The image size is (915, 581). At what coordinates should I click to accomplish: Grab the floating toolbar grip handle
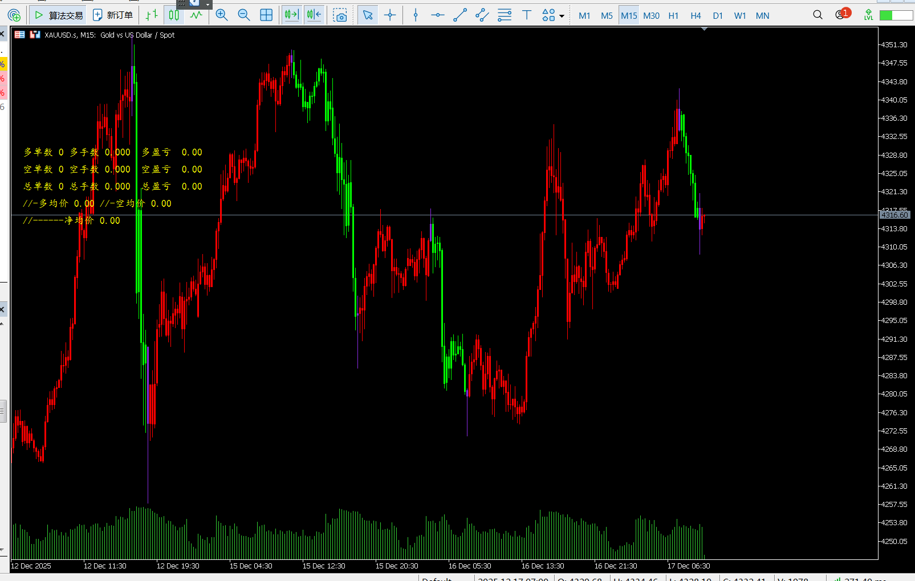[x=181, y=3]
